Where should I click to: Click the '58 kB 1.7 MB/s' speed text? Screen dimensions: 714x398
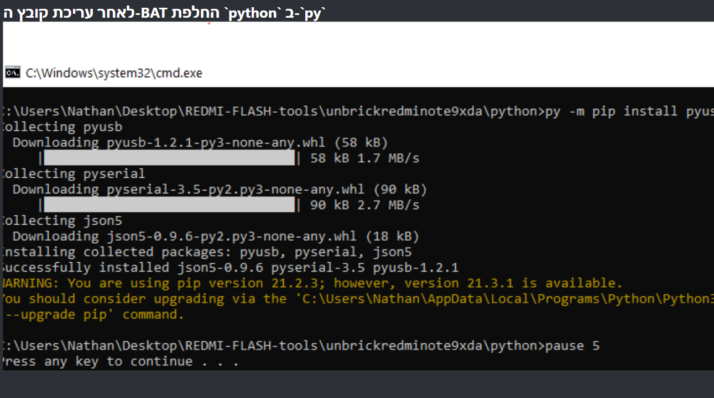365,158
